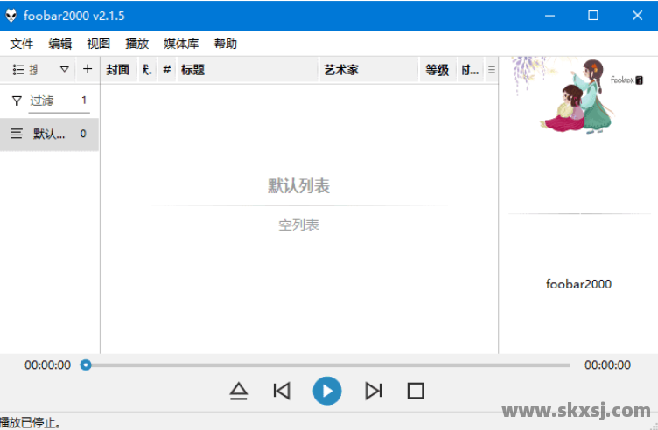Click the playlist list-view icon in sidebar header
The image size is (658, 430).
(17, 70)
